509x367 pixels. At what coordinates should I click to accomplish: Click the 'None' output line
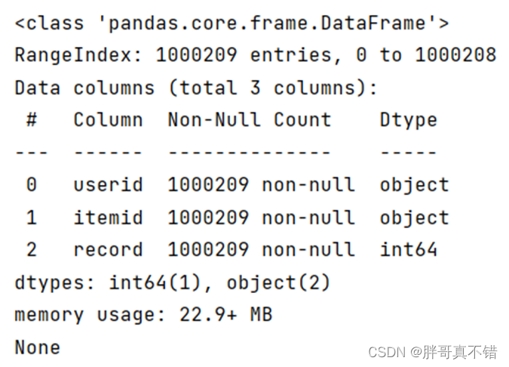coord(38,347)
